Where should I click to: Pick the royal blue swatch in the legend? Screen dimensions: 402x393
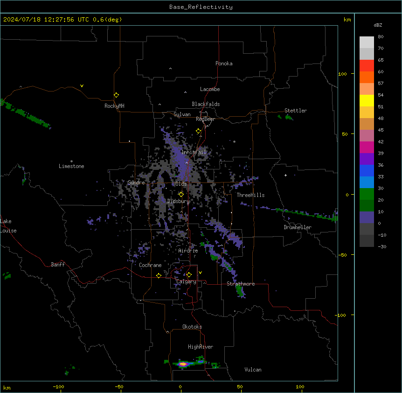[367, 170]
